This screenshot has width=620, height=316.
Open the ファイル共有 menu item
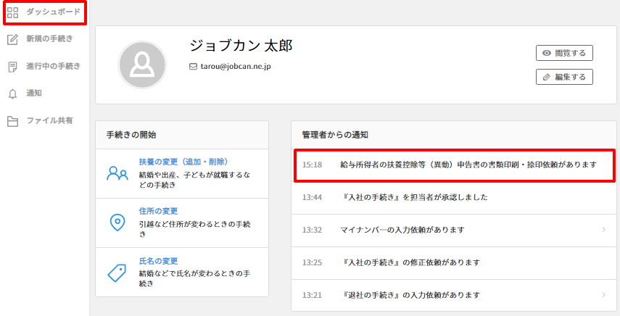click(x=49, y=121)
